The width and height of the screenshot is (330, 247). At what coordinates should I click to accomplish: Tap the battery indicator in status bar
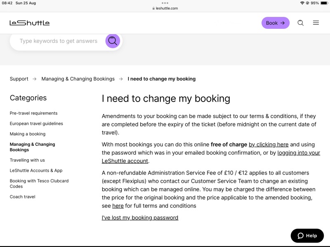324,3
